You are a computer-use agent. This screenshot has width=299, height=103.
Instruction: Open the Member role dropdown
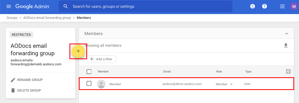[x=224, y=84]
